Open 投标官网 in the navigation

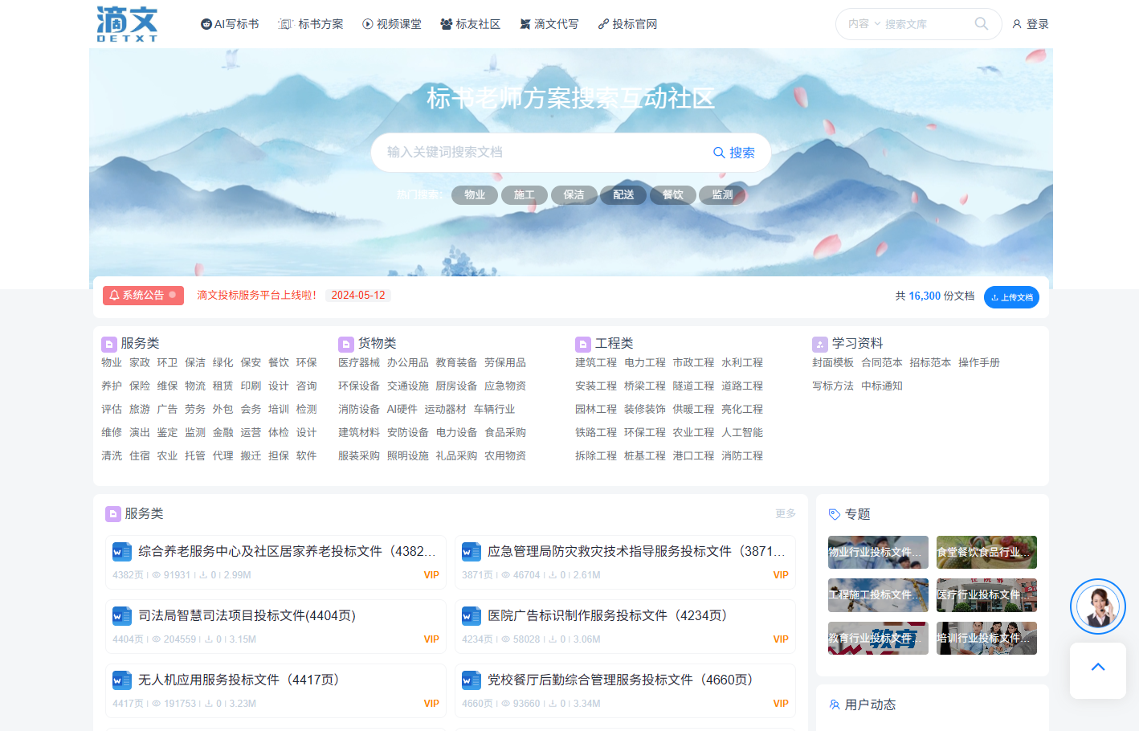pos(627,24)
